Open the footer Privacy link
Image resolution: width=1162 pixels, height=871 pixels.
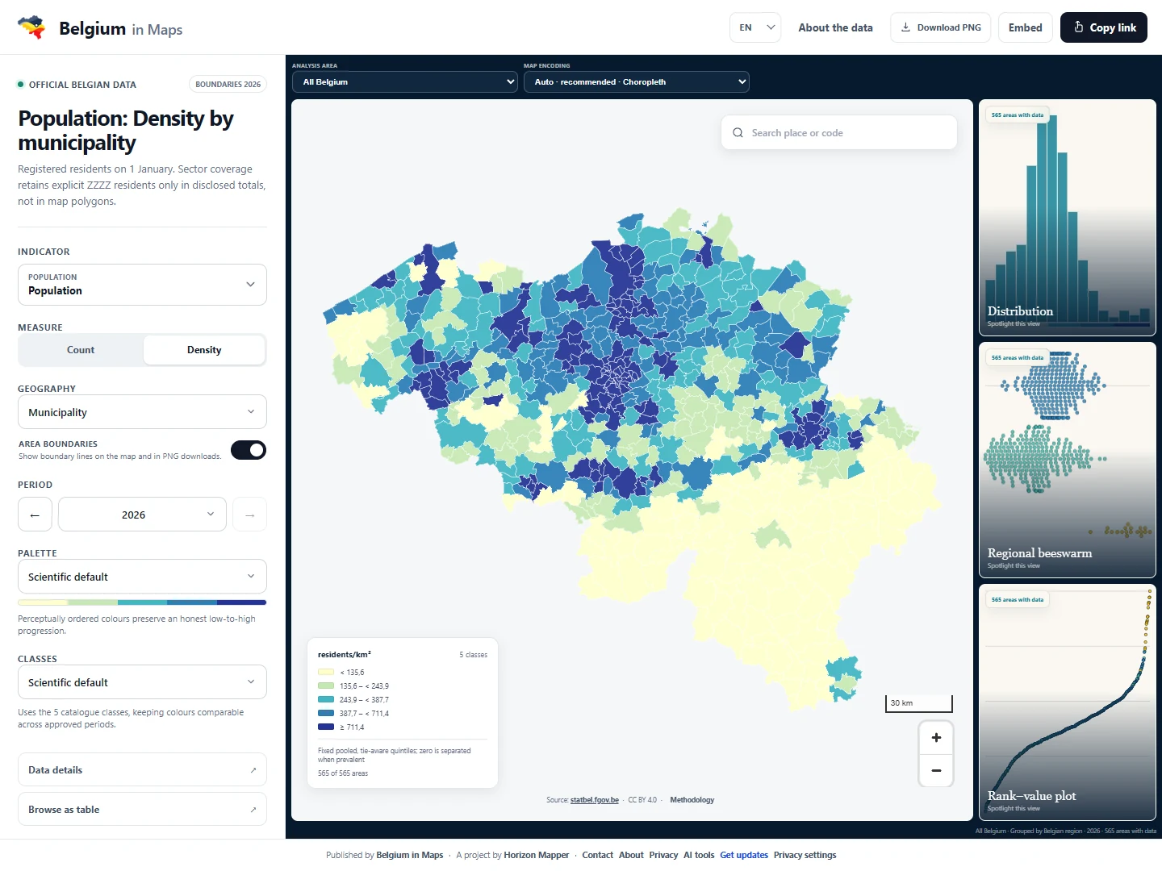point(663,855)
